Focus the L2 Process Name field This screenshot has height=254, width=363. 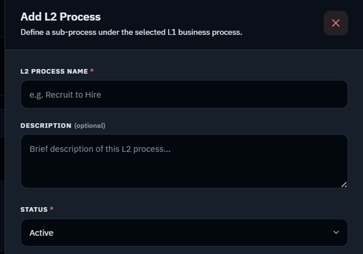pos(184,94)
